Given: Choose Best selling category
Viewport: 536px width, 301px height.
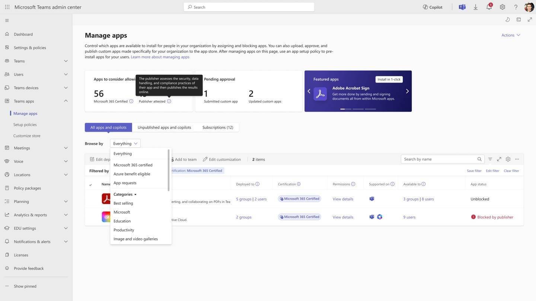Looking at the screenshot, I should pyautogui.click(x=123, y=203).
